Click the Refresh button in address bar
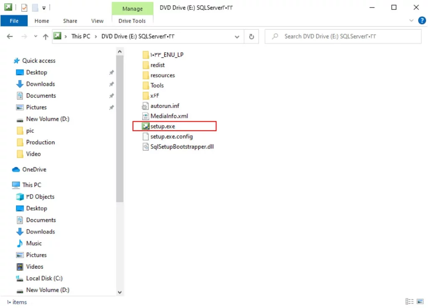Viewport: 428px width, 308px height. (x=251, y=36)
